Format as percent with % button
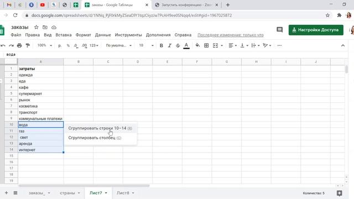Image resolution: width=354 pixels, height=199 pixels. pos(68,45)
